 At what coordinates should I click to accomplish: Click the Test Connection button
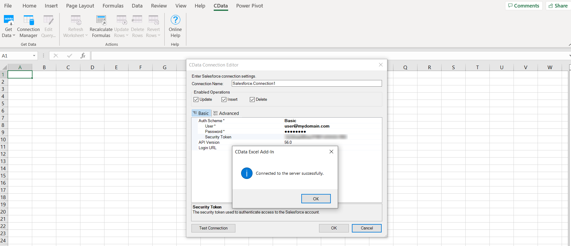click(x=213, y=228)
